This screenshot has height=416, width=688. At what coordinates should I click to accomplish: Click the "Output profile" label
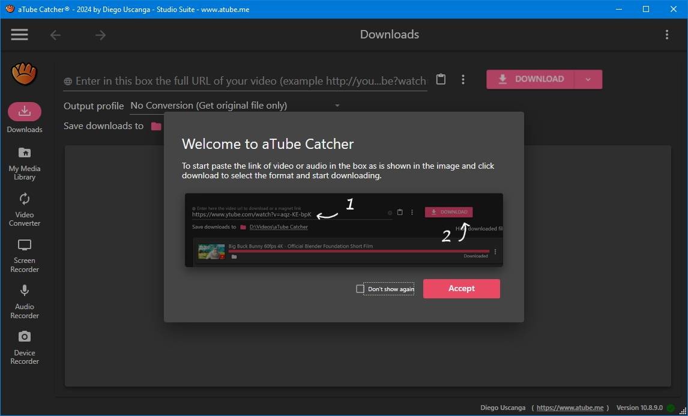tap(94, 106)
